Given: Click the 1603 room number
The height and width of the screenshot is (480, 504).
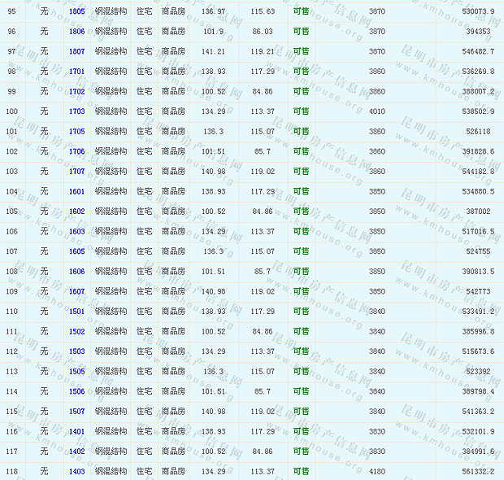Looking at the screenshot, I should point(76,231).
